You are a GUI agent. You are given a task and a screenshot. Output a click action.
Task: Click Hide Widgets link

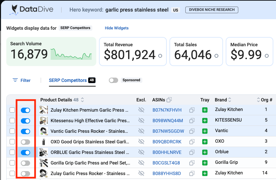coord(117,28)
